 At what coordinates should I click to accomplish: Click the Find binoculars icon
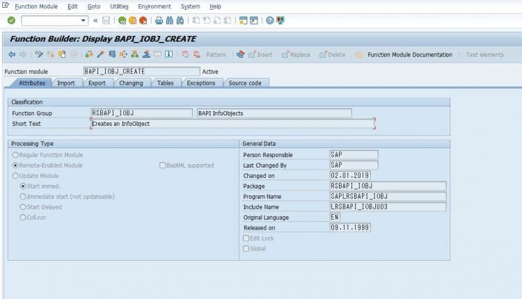169,21
